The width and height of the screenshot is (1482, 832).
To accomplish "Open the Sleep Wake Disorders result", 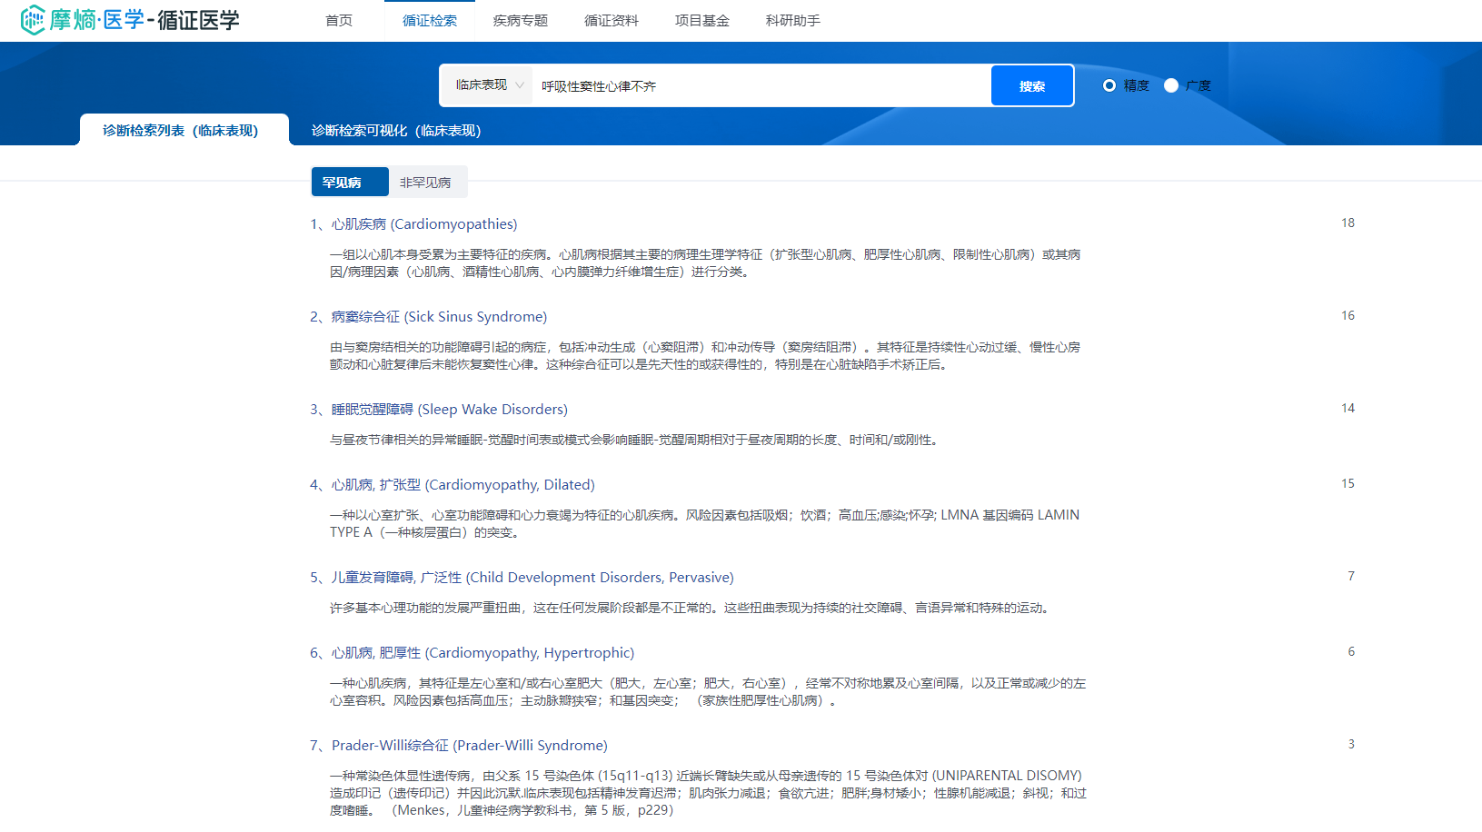I will click(449, 410).
